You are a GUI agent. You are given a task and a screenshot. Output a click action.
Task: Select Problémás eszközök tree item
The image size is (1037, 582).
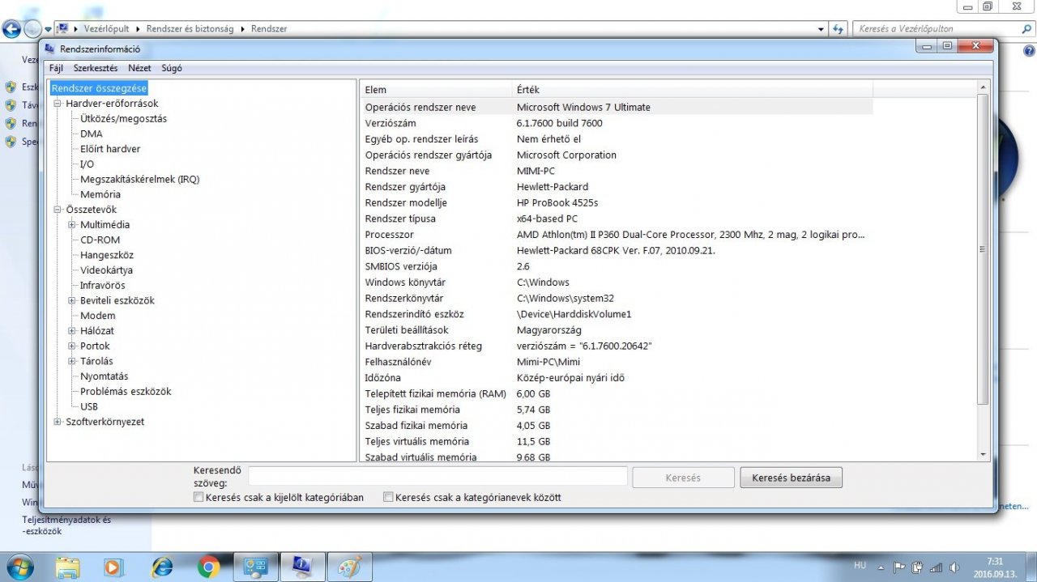click(126, 391)
